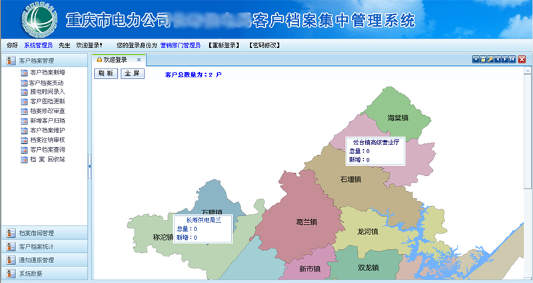The height and width of the screenshot is (283, 533).
Task: Close all tabs with red X icon
Action: (x=522, y=59)
